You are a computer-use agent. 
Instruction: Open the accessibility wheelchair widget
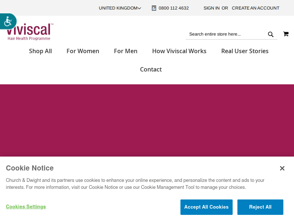tap(8, 21)
